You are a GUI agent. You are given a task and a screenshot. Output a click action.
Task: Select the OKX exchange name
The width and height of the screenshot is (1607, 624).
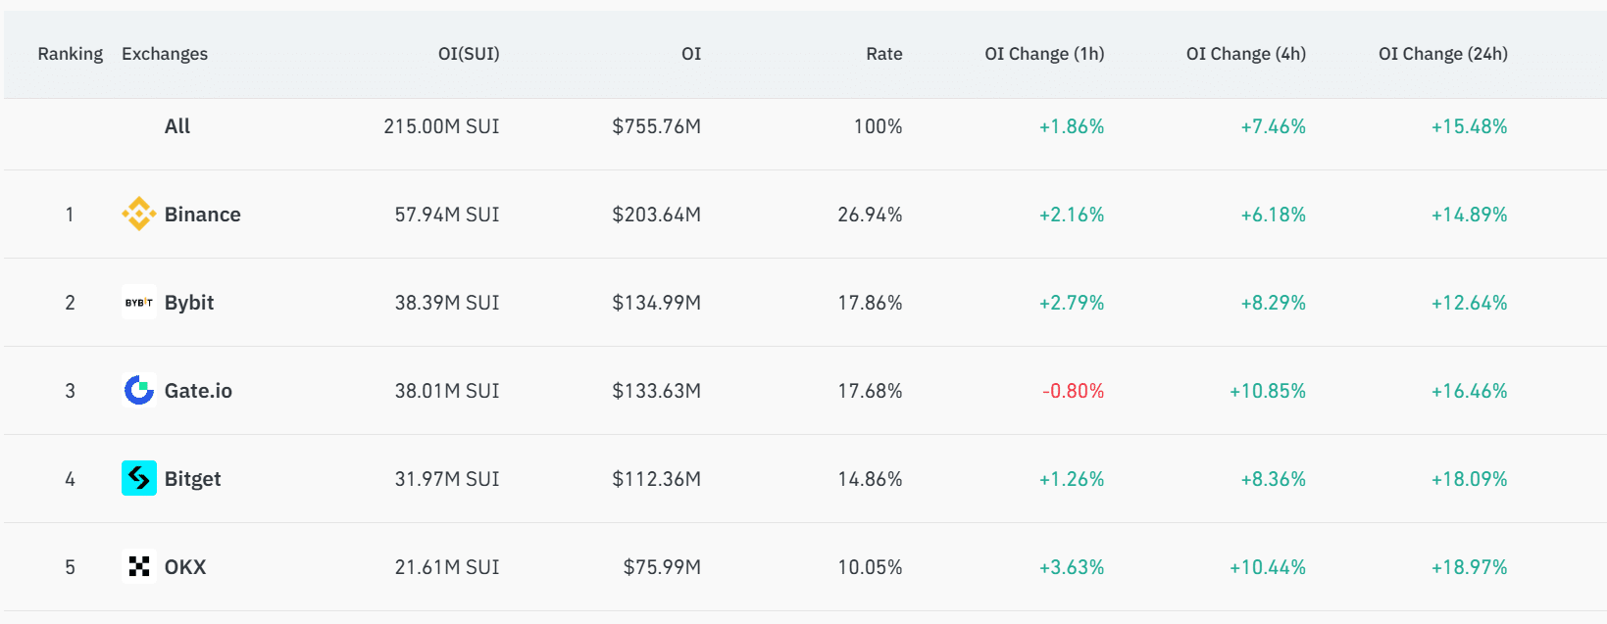(x=184, y=567)
